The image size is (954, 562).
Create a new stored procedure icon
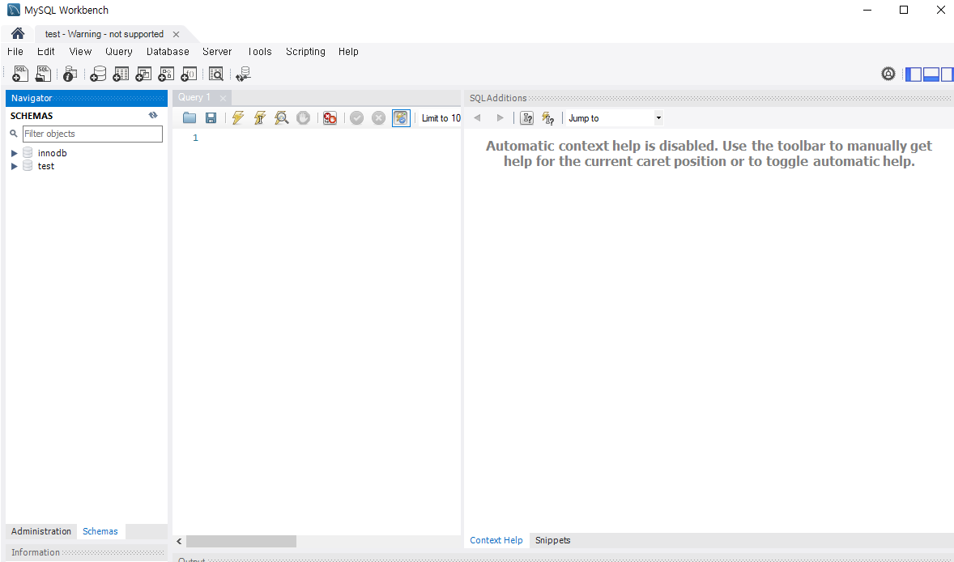coord(166,74)
